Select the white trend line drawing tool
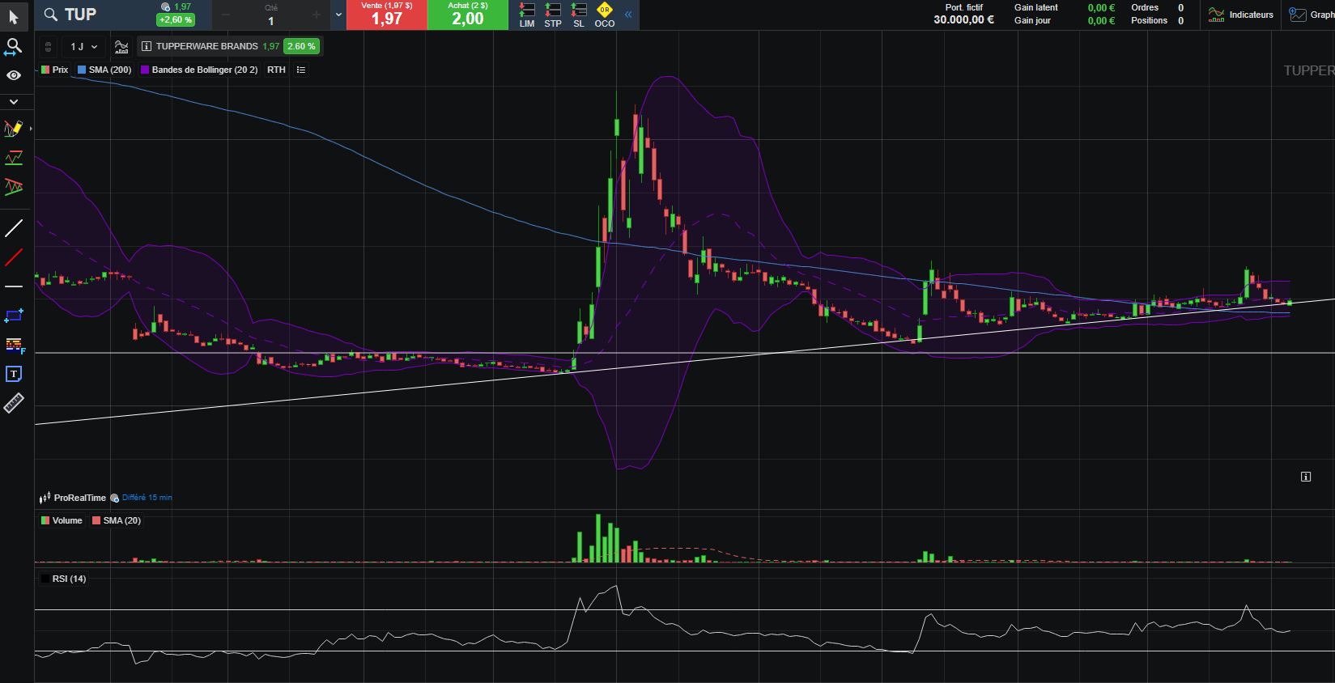The image size is (1335, 683). 14,228
